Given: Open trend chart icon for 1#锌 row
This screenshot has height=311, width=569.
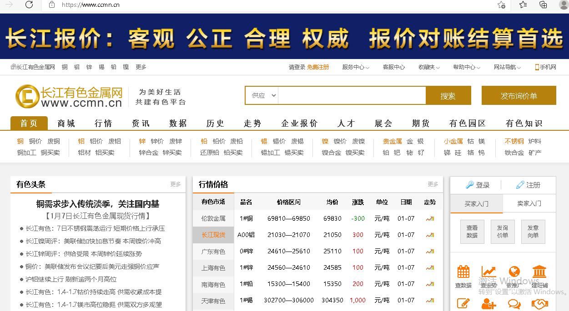Looking at the screenshot, I should tap(430, 267).
